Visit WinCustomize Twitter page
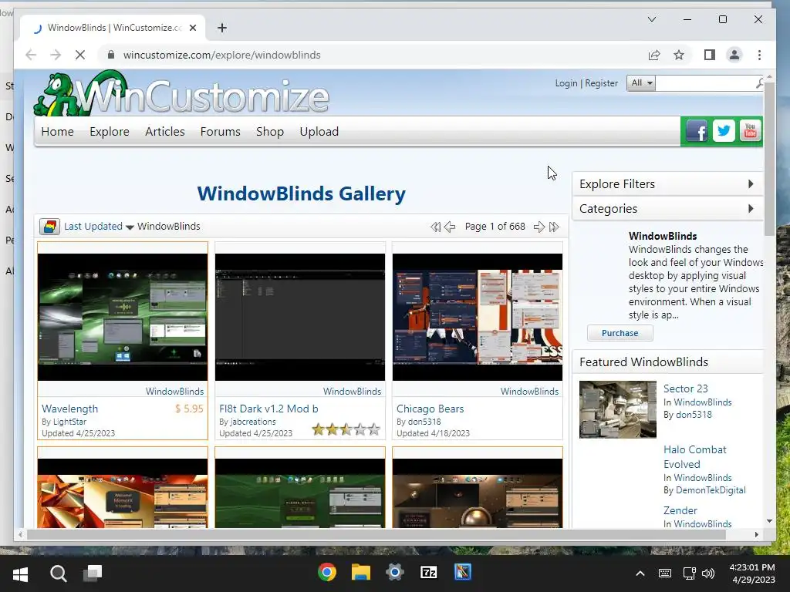 coord(724,131)
